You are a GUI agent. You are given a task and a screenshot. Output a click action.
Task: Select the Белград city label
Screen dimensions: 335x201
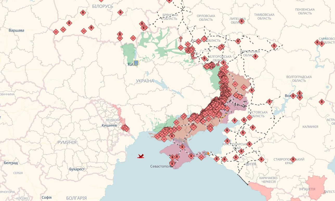[x=11, y=163]
